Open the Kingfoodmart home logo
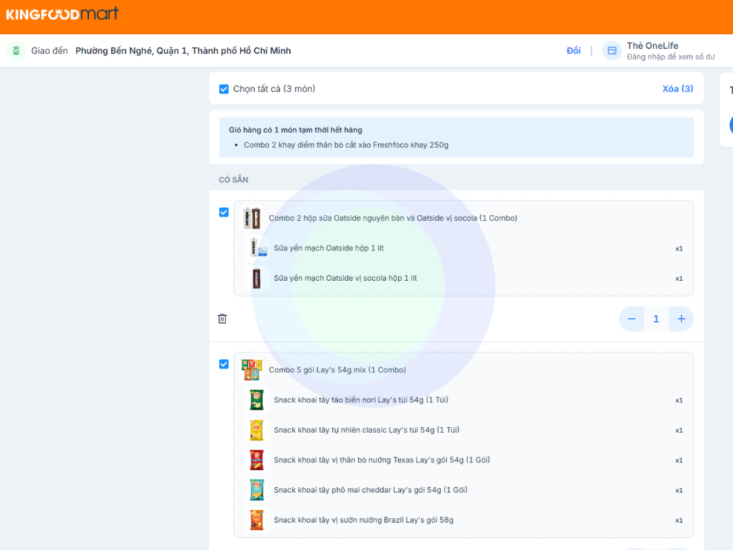Viewport: 733px width, 550px height. coord(62,14)
